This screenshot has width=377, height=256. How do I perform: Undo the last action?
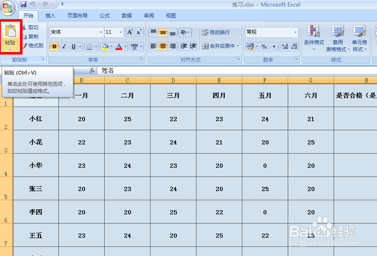pyautogui.click(x=33, y=4)
